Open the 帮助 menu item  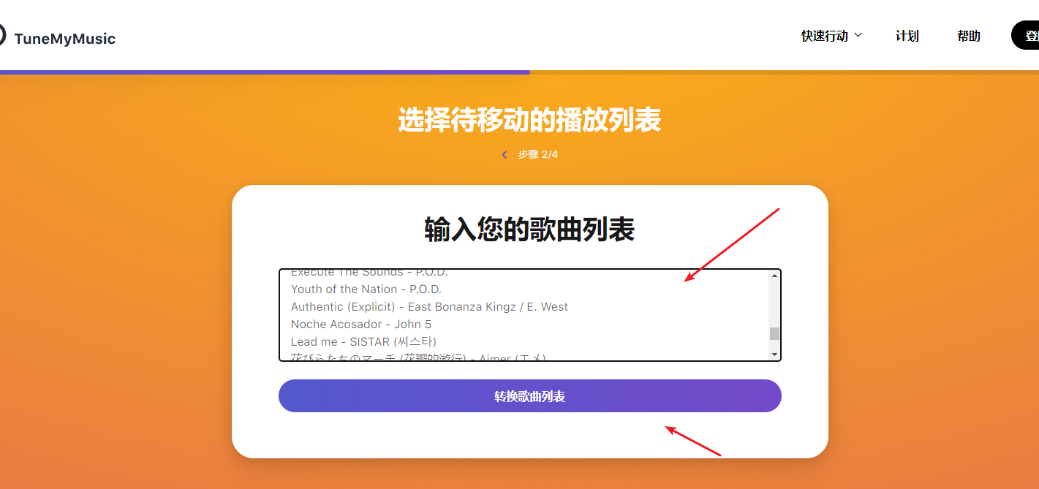pyautogui.click(x=968, y=36)
